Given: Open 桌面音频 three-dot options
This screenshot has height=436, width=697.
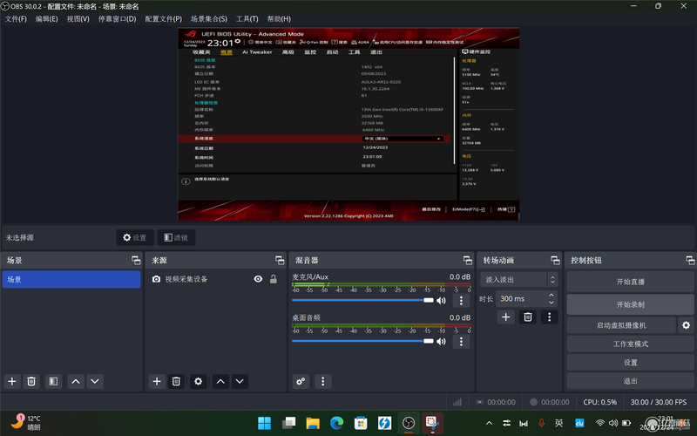Looking at the screenshot, I should click(x=461, y=341).
